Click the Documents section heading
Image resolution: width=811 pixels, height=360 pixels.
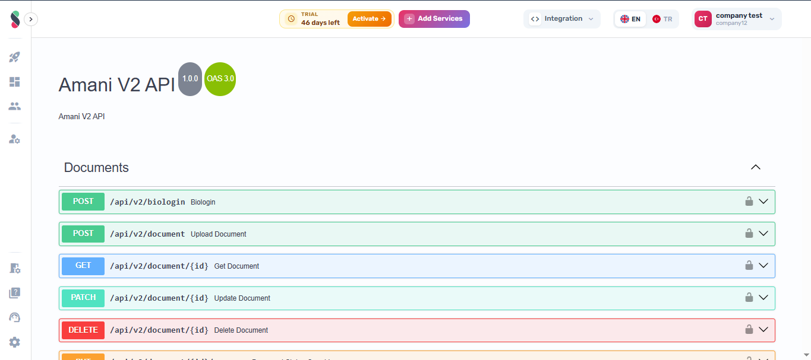coord(96,168)
